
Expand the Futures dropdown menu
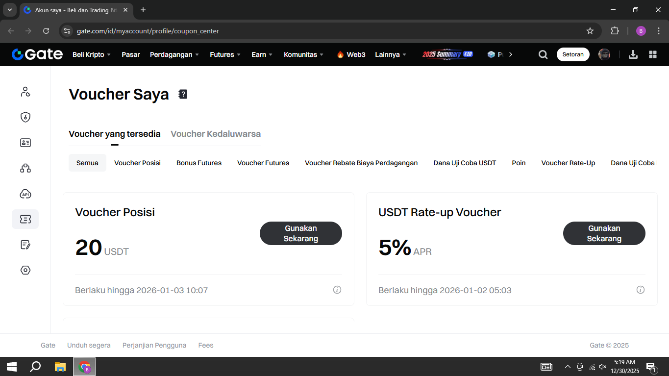[225, 54]
